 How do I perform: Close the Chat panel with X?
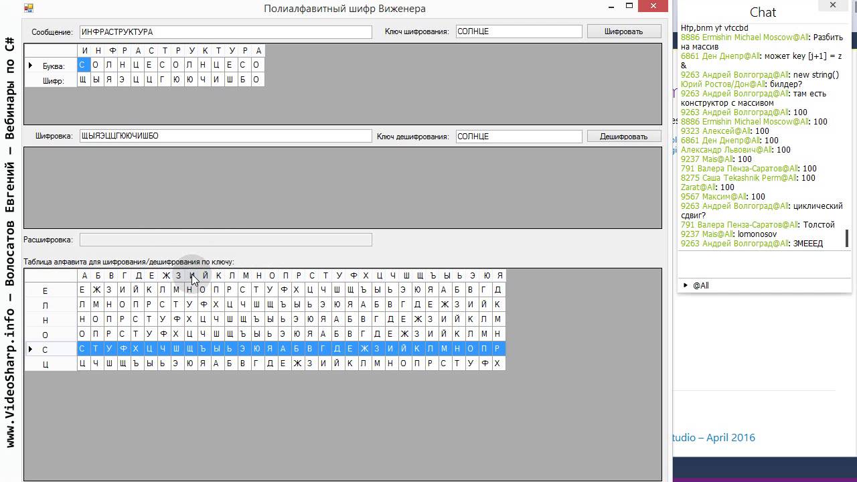click(x=832, y=5)
